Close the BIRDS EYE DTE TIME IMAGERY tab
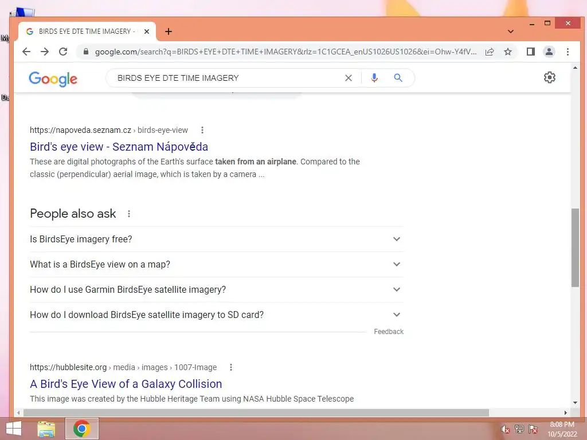587x440 pixels. [x=147, y=32]
